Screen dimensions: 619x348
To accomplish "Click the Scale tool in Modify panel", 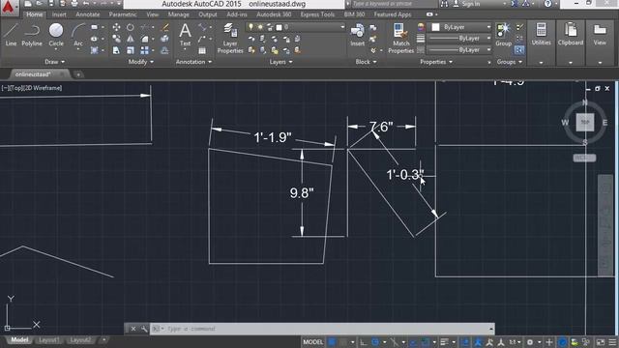I will (x=131, y=50).
